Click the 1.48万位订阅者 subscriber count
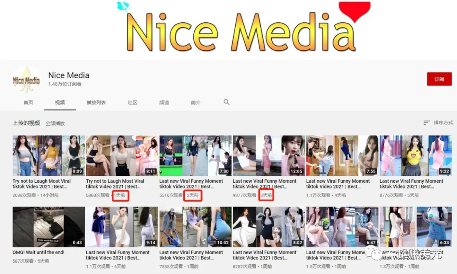 coord(65,84)
